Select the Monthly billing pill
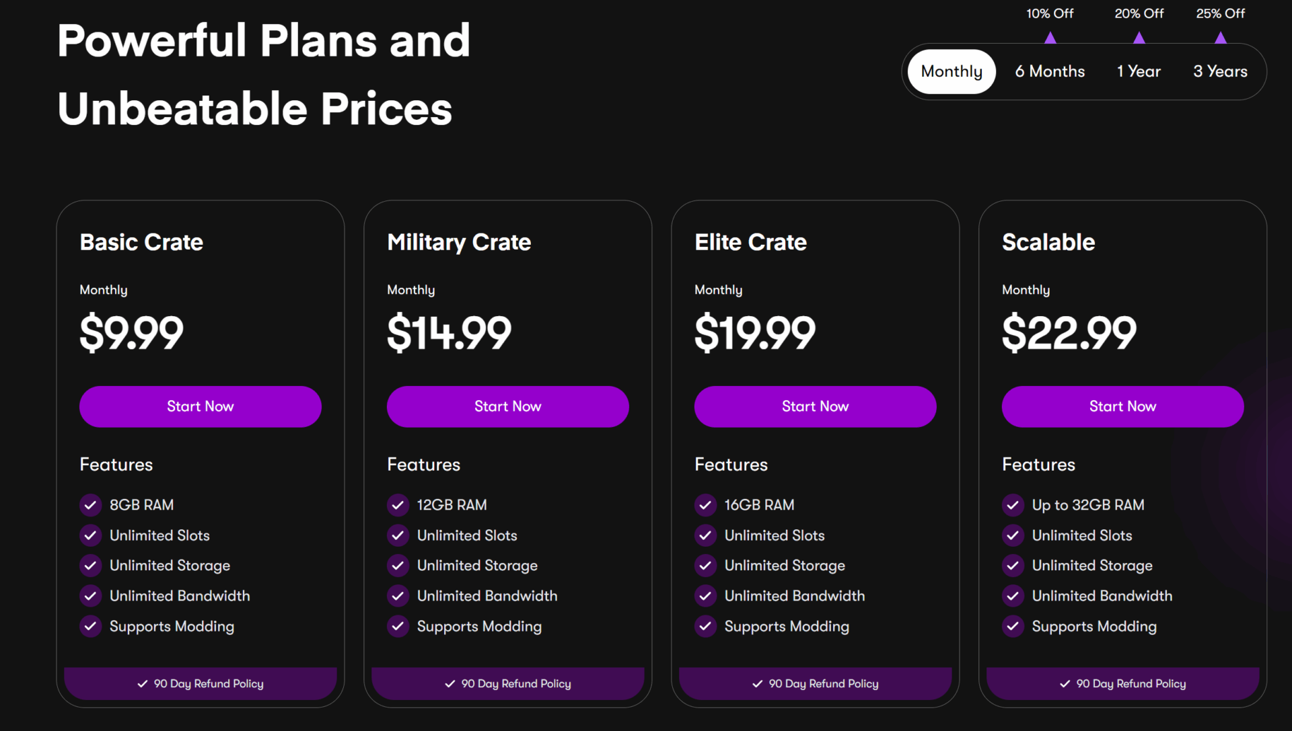This screenshot has width=1292, height=731. click(951, 71)
